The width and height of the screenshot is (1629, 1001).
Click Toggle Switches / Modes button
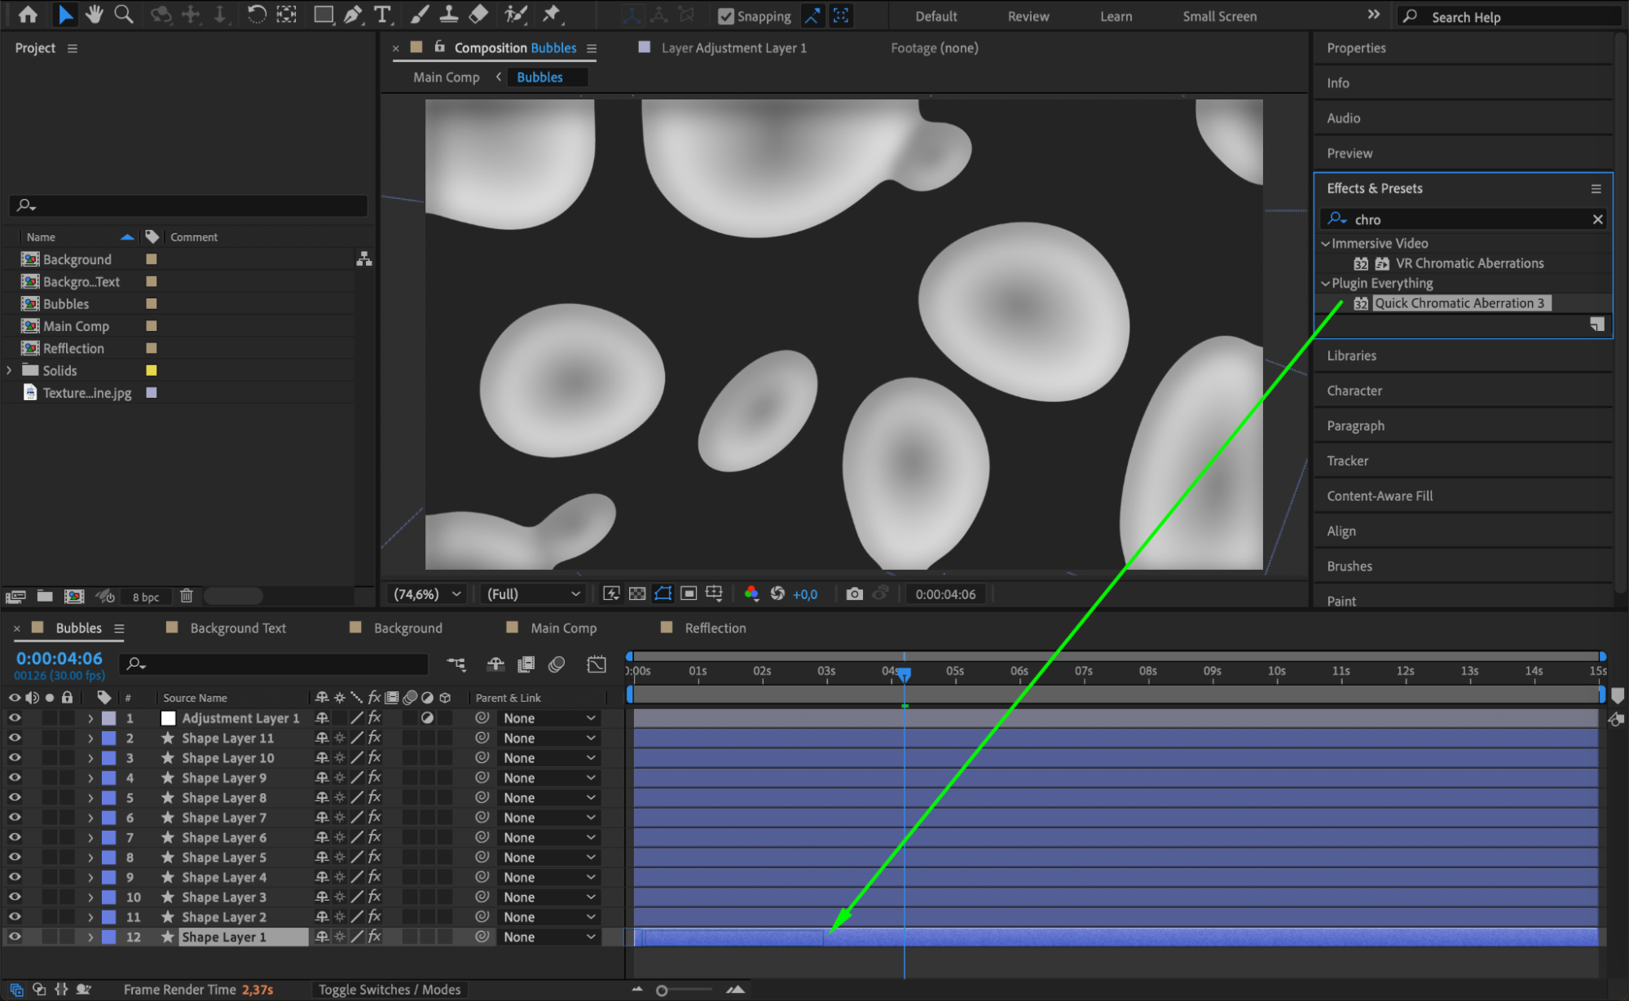[x=389, y=989]
